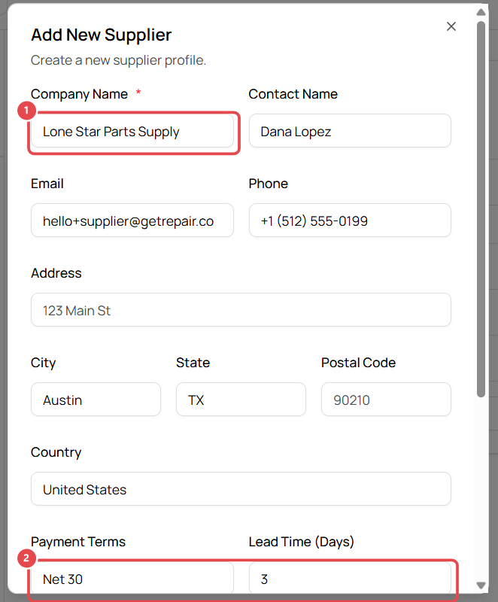Click the Phone label

click(269, 184)
